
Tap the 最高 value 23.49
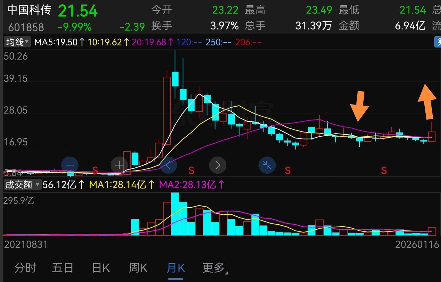click(x=319, y=10)
